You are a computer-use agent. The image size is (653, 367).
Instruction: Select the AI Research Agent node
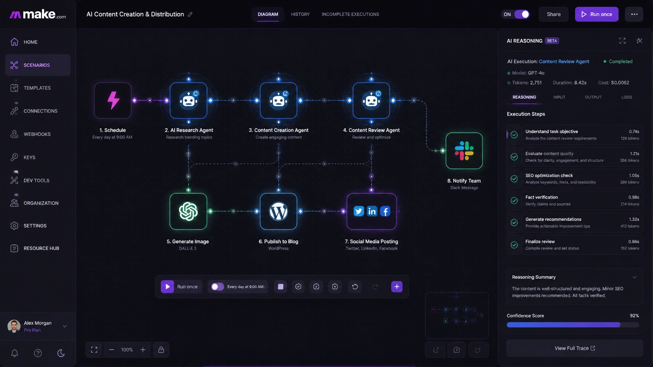(188, 100)
